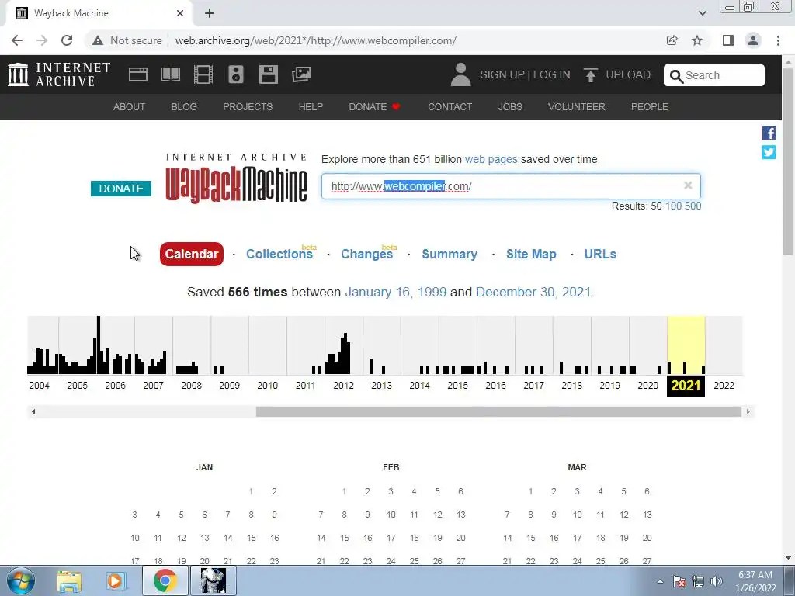Open the VOLUNTEER menu item
Viewport: 795px width, 596px height.
tap(577, 107)
